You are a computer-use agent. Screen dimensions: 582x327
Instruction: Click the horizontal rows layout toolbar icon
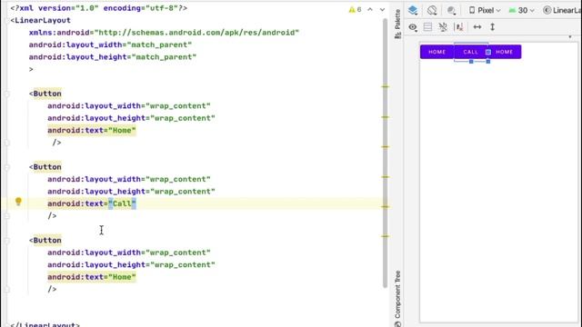point(427,27)
